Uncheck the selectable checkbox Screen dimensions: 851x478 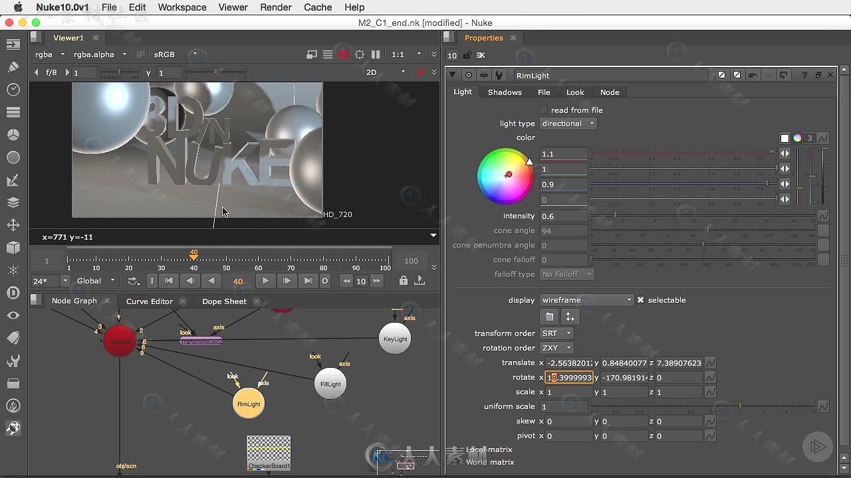(x=641, y=300)
